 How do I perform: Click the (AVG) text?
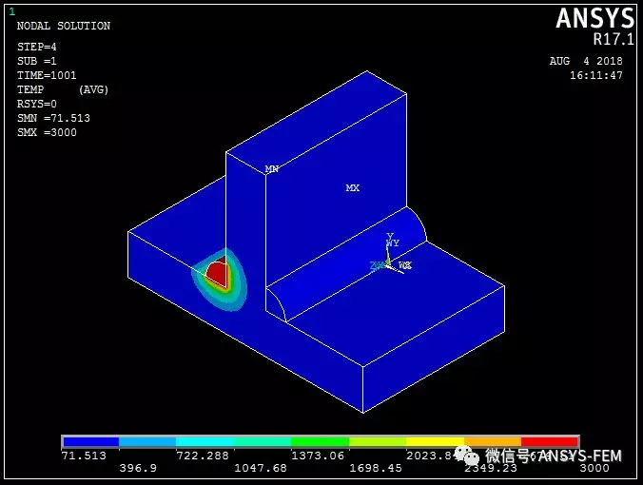click(x=93, y=89)
